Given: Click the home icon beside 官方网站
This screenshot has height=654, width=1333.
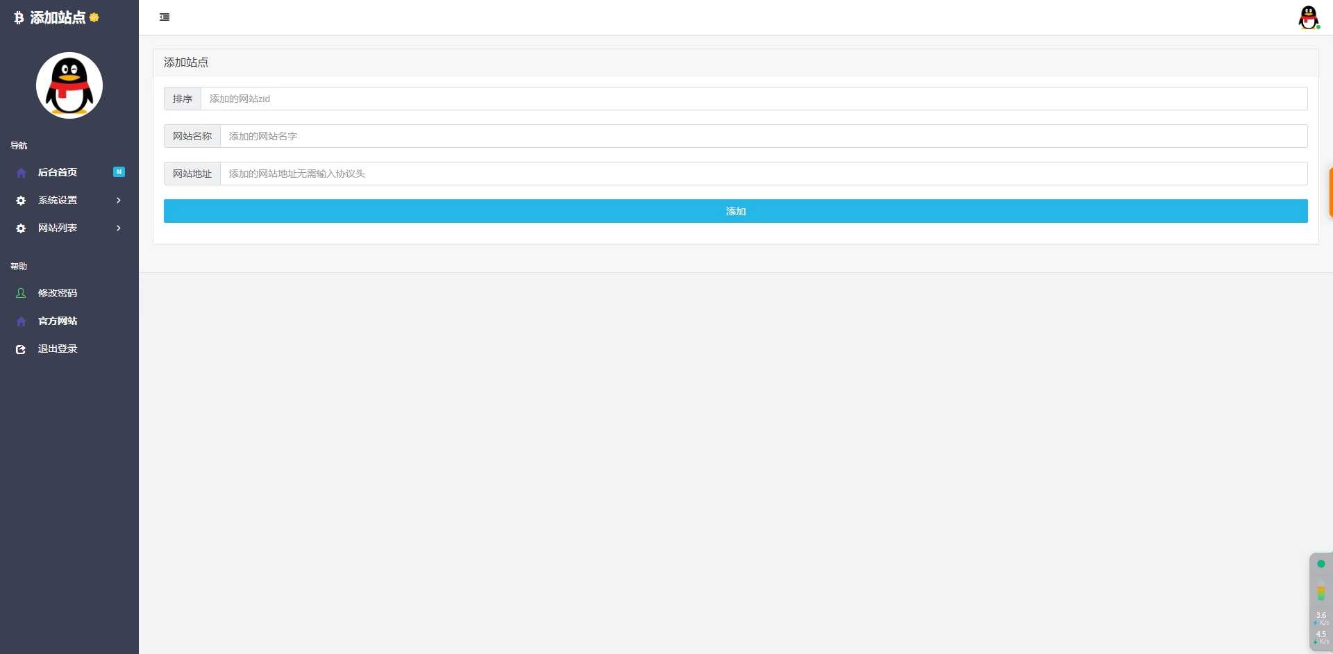Looking at the screenshot, I should [x=21, y=321].
